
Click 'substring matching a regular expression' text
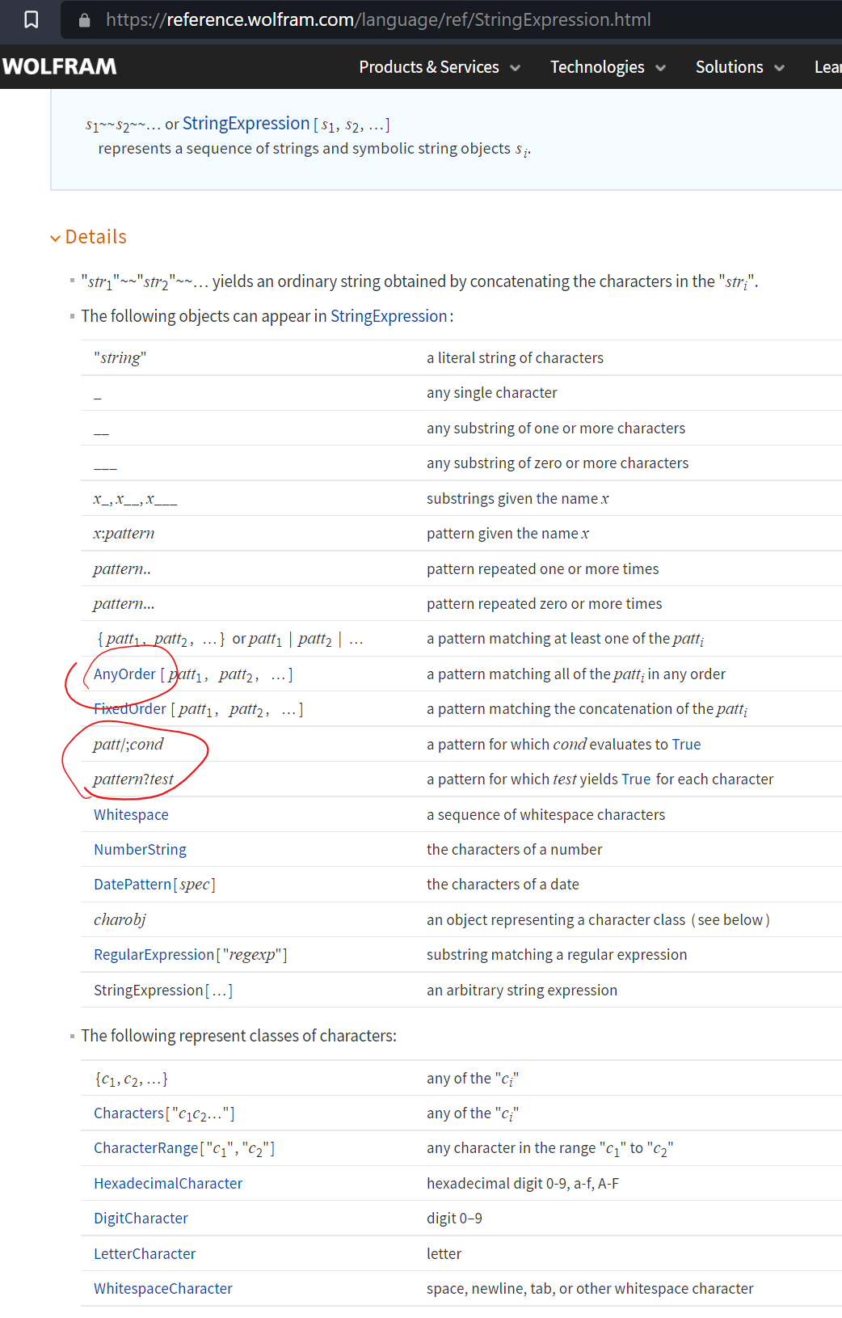click(x=557, y=955)
